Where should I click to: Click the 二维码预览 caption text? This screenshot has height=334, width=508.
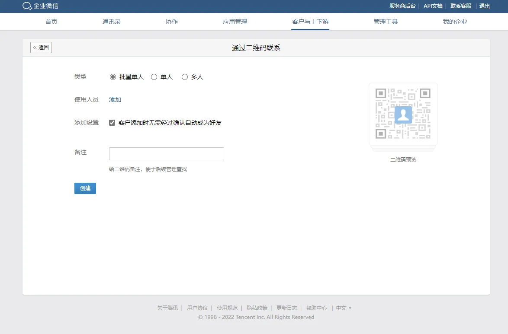point(403,159)
